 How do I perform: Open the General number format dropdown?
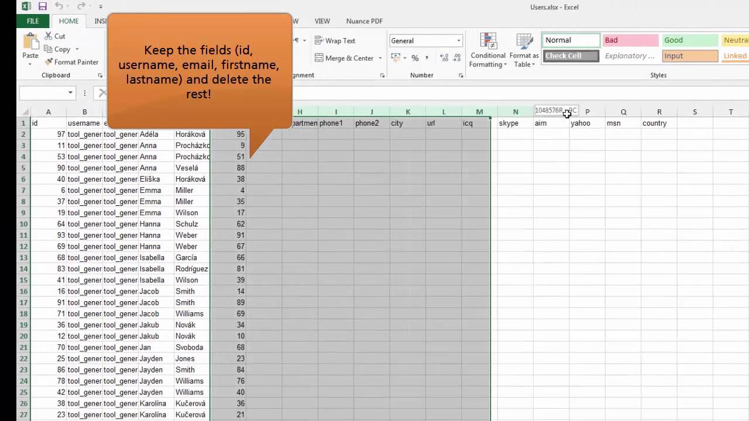[458, 41]
